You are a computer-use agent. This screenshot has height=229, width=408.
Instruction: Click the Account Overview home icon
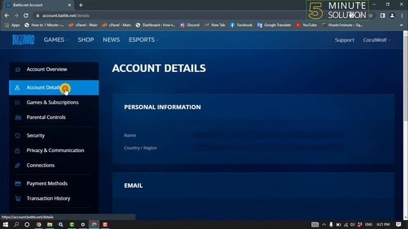(x=18, y=69)
